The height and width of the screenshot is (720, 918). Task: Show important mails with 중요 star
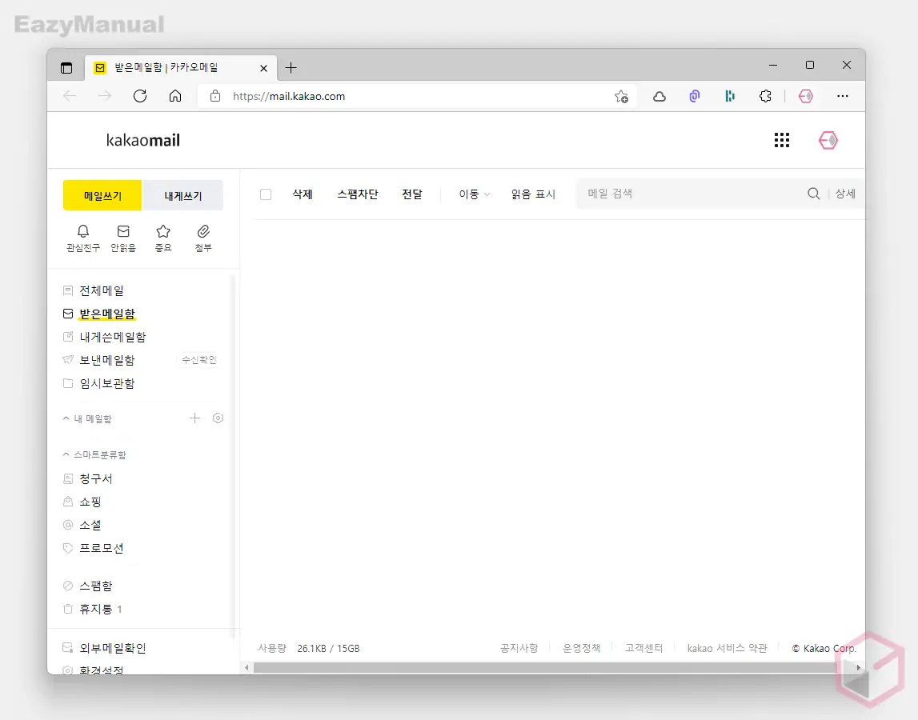tap(163, 238)
